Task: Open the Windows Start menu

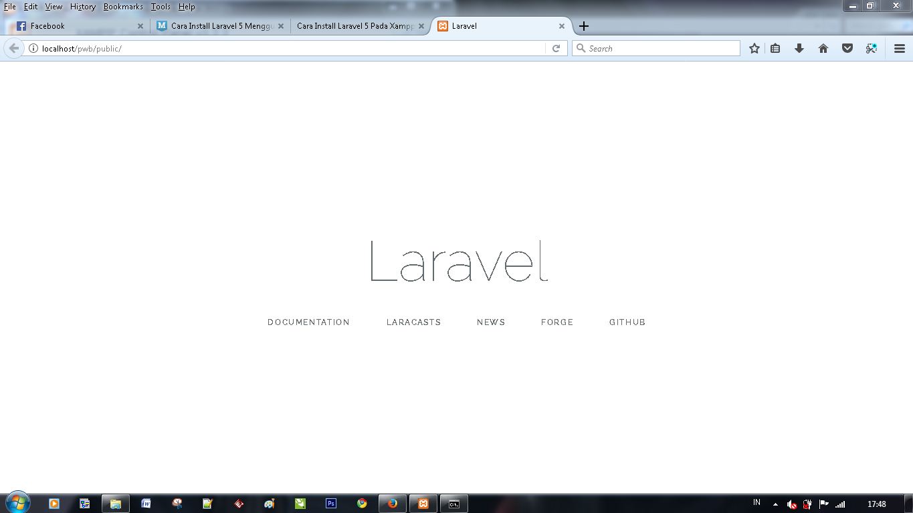Action: [17, 503]
